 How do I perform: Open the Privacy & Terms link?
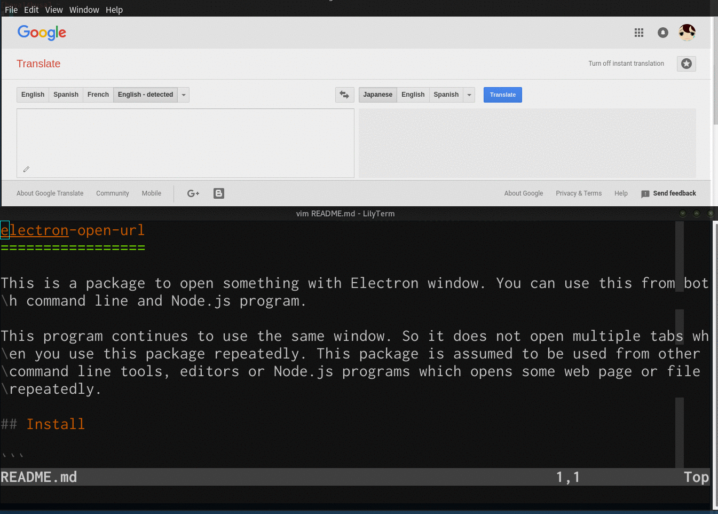click(x=579, y=193)
